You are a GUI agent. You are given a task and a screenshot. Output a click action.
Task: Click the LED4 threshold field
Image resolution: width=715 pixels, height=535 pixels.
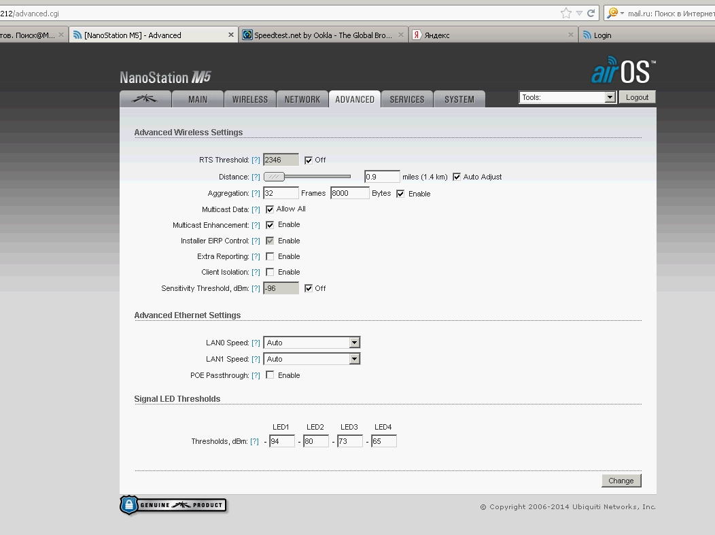pos(384,441)
